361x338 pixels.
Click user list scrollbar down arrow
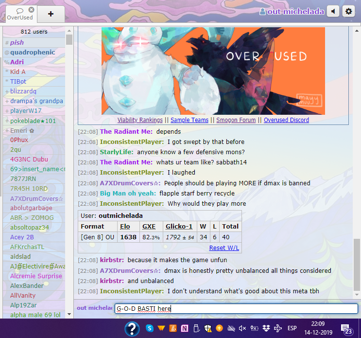(69, 314)
